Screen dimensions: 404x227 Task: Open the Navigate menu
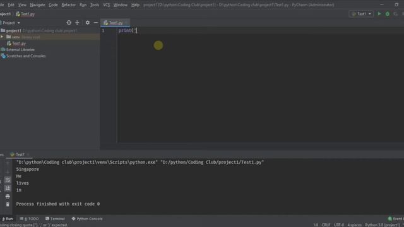pyautogui.click(x=38, y=5)
